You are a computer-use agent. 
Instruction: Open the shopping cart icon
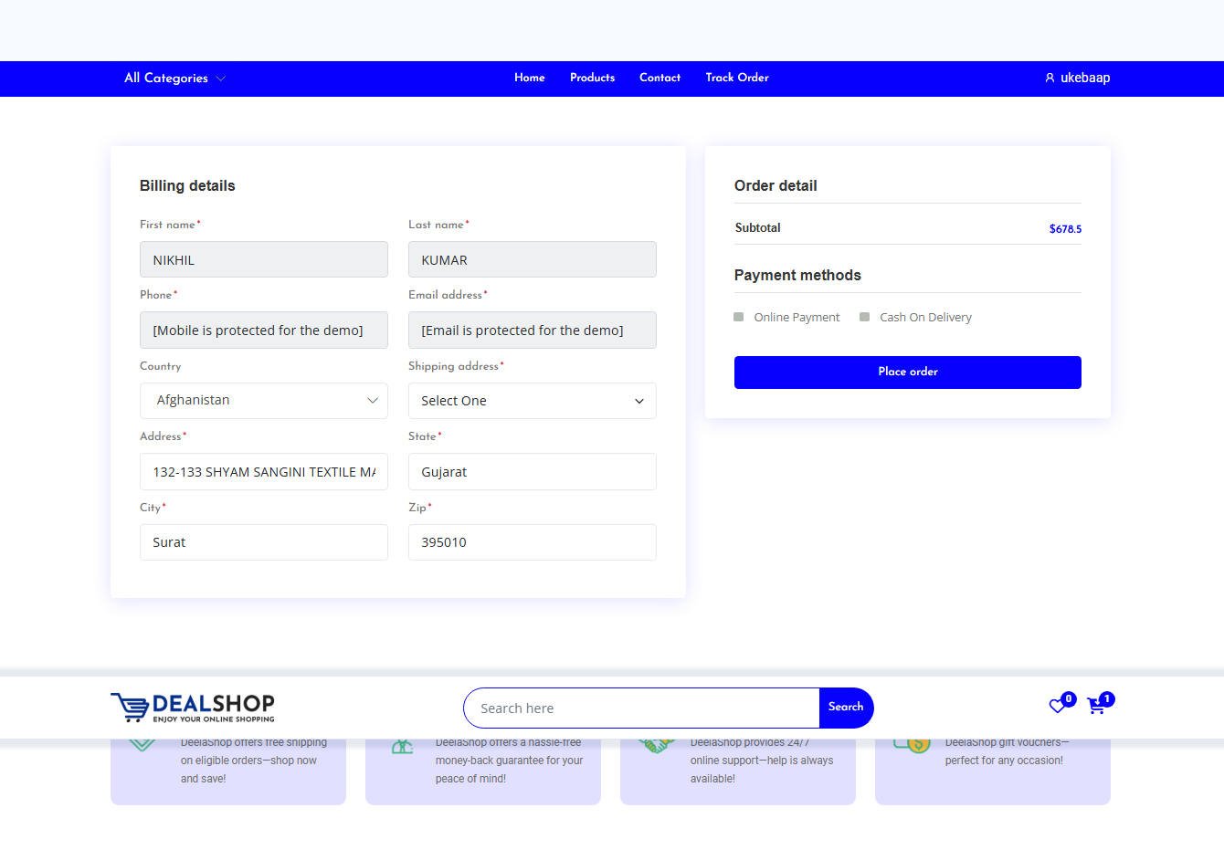(1096, 707)
